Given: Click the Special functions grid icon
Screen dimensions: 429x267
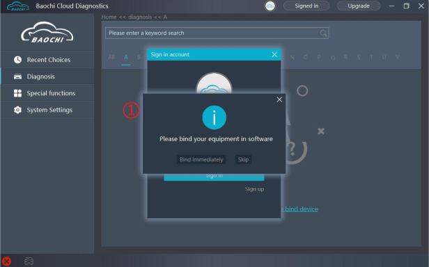Looking at the screenshot, I should 18,93.
